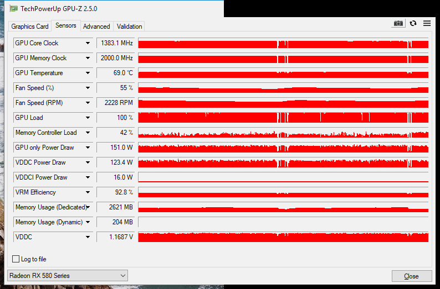
Task: Click the 2621 MB dedicated memory value
Action: coord(116,207)
